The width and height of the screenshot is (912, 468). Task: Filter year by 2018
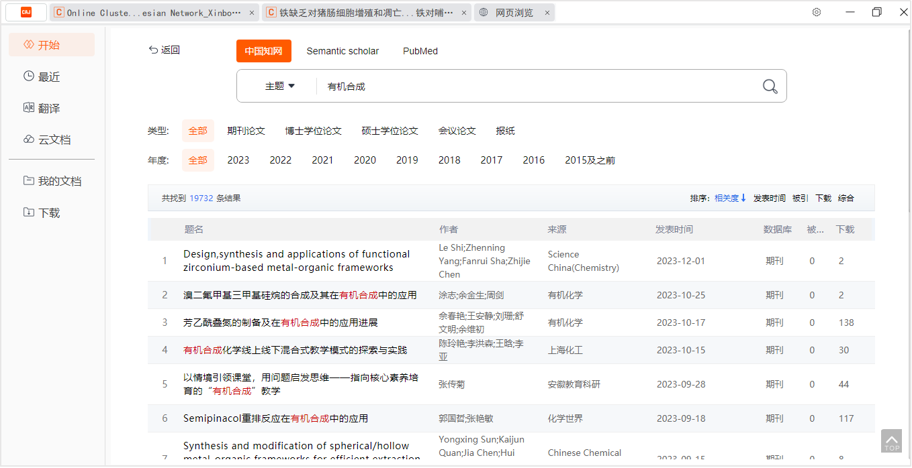(449, 160)
